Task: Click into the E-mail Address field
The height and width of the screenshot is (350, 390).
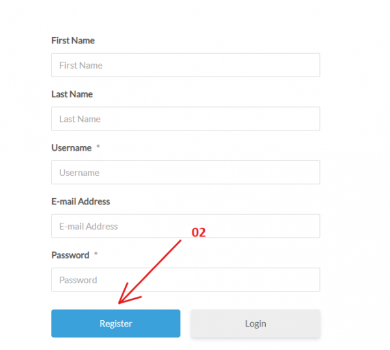Action: click(x=185, y=227)
